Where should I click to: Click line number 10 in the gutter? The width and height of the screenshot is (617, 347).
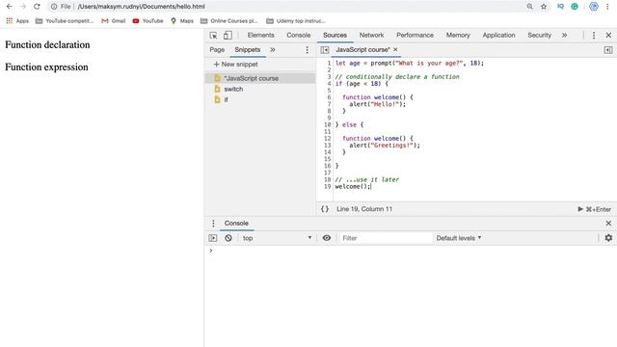[328, 124]
